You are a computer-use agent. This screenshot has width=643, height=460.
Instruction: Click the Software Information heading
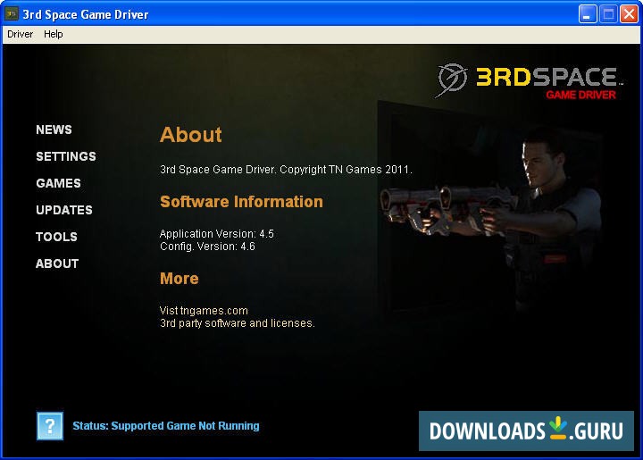[241, 202]
